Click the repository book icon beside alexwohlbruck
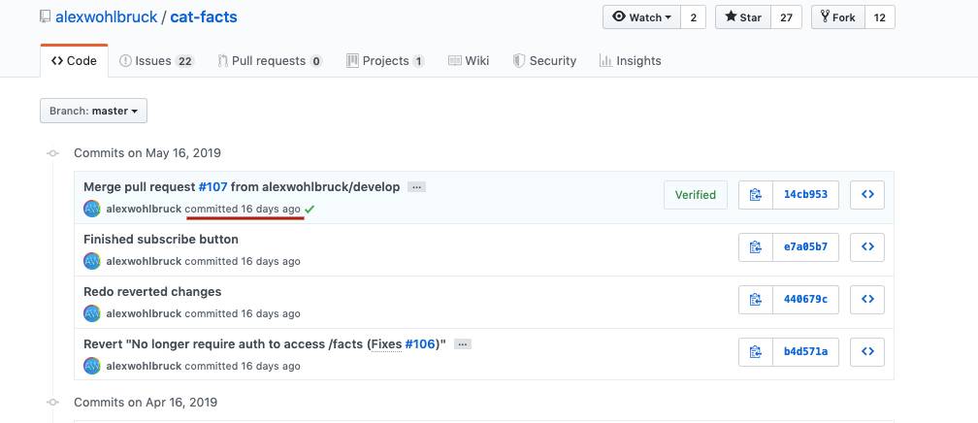Screen dimensions: 978x423 click(x=45, y=16)
